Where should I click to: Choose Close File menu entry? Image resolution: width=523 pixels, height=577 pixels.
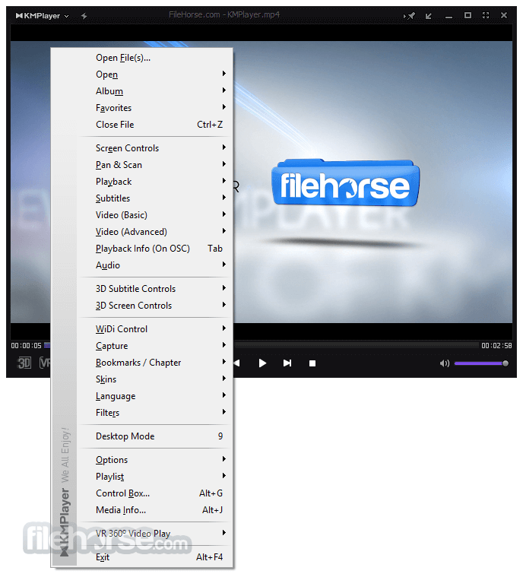pos(155,125)
